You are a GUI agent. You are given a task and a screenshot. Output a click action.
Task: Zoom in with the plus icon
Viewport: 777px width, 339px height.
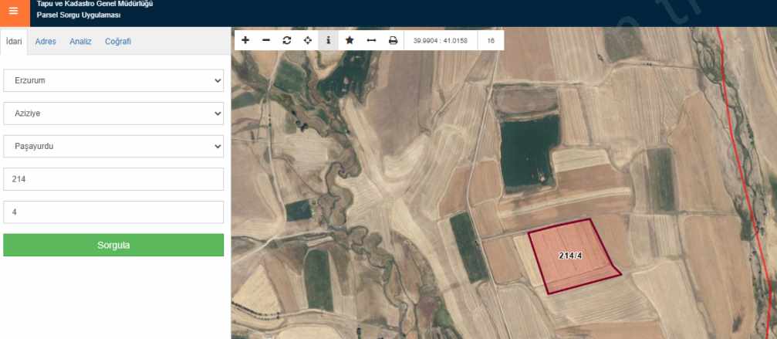point(245,40)
